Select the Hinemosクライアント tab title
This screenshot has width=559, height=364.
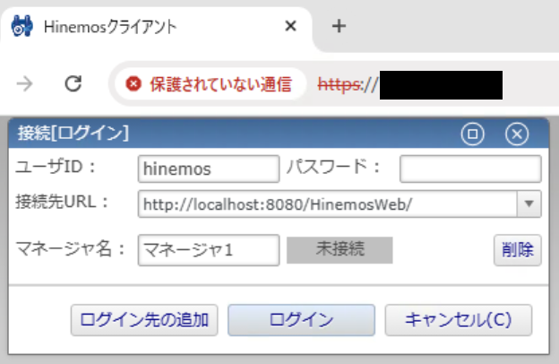[110, 27]
